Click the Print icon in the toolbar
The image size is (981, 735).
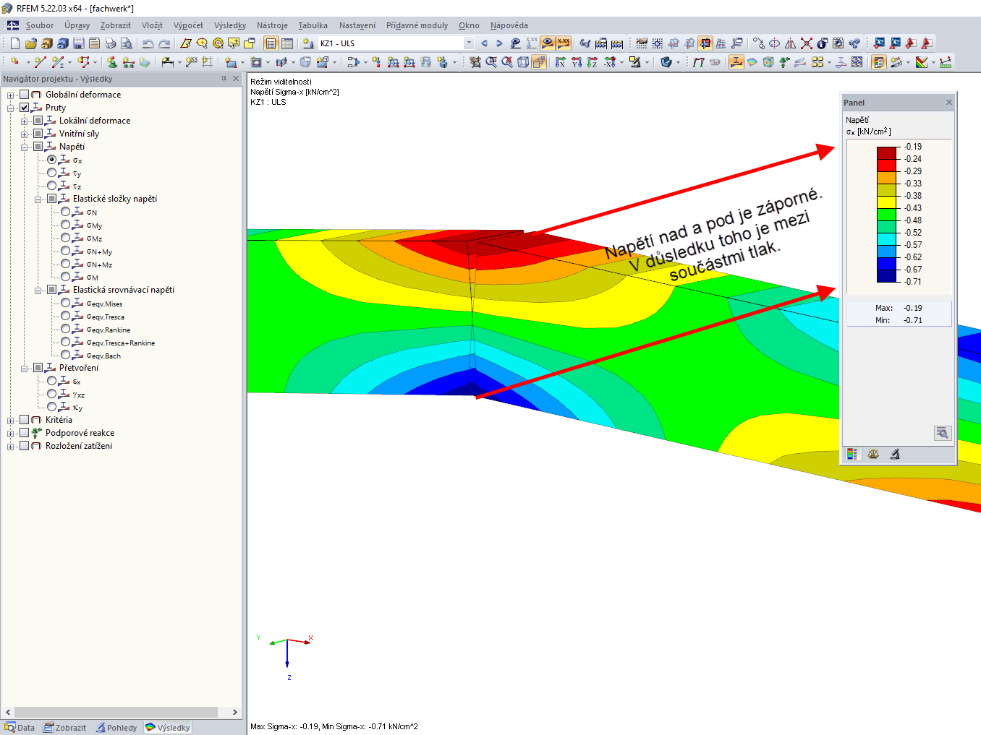111,43
